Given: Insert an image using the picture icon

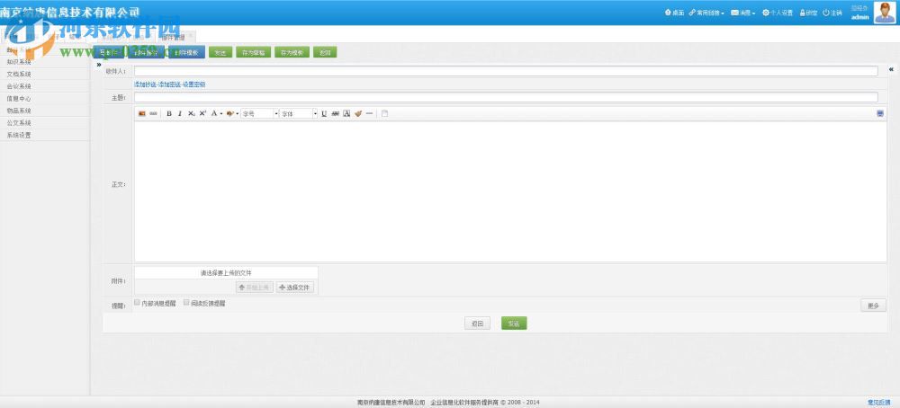Looking at the screenshot, I should (x=142, y=114).
